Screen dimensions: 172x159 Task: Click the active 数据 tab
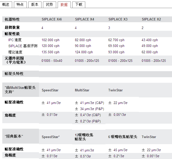pos(64,5)
